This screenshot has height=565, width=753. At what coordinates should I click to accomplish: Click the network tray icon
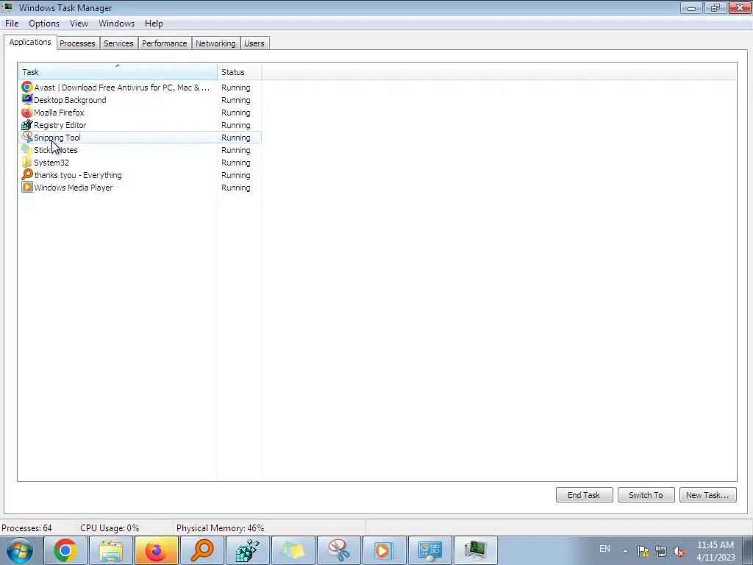661,551
